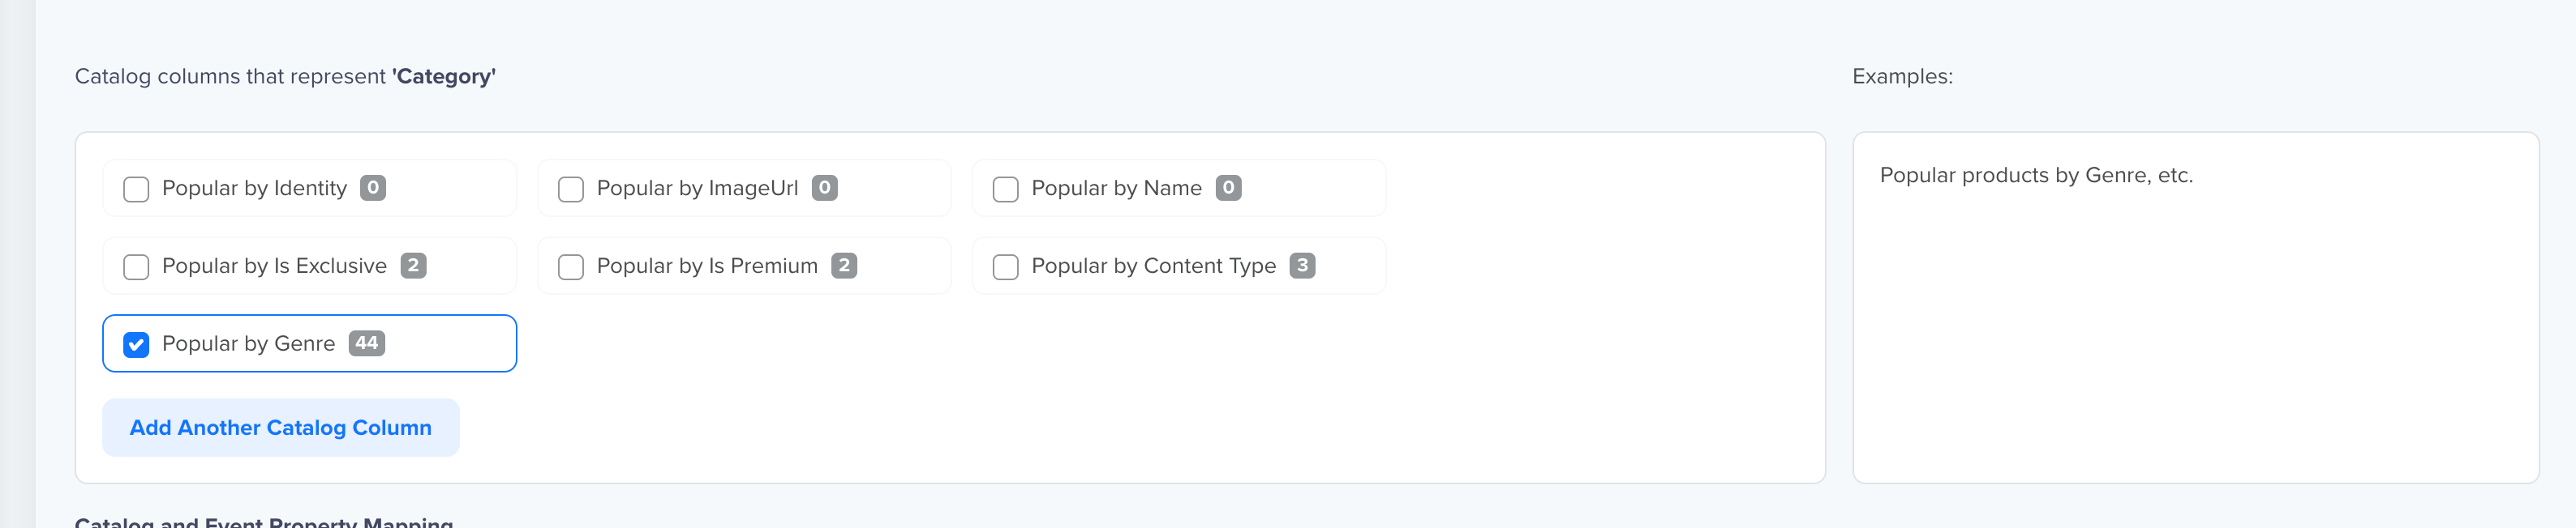Click the 'Popular by Genre' label text

[248, 344]
